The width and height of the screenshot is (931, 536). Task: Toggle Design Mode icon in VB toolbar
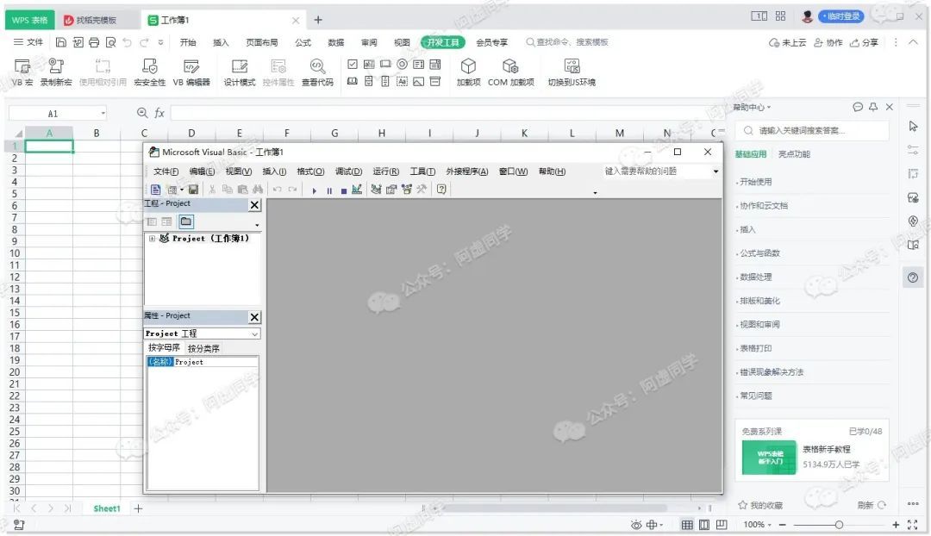(x=356, y=190)
